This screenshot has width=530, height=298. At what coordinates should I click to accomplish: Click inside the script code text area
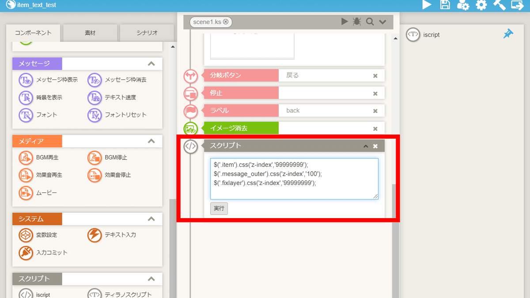point(294,179)
